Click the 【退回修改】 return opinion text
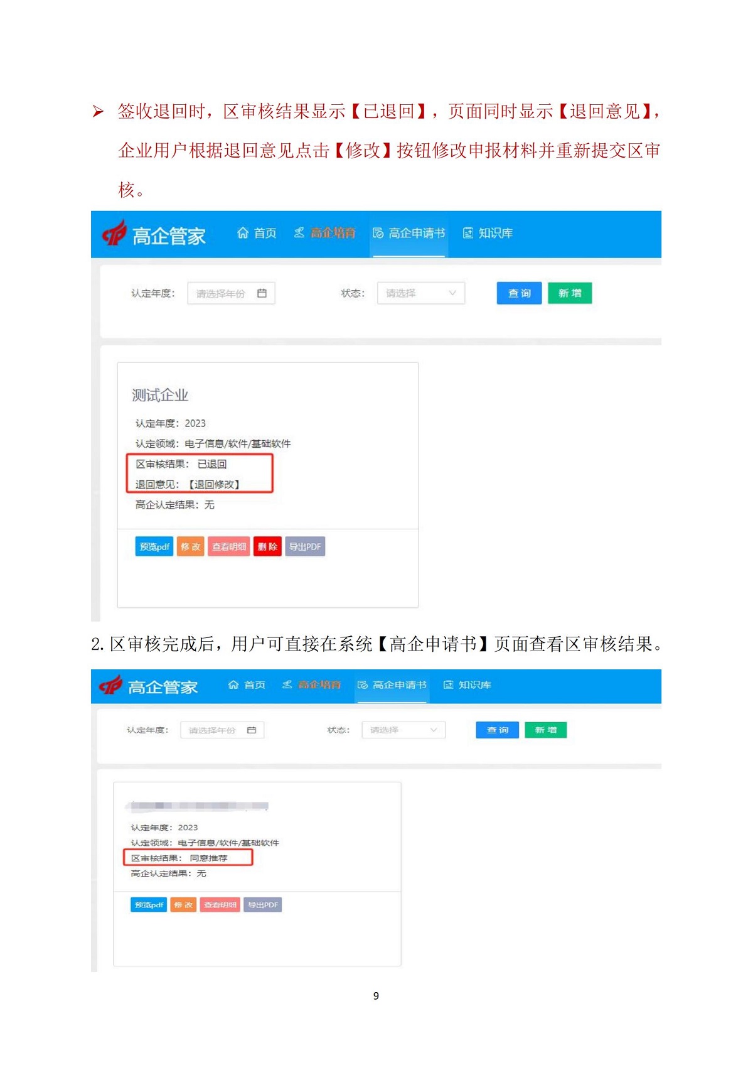This screenshot has height=1065, width=753. coord(214,485)
